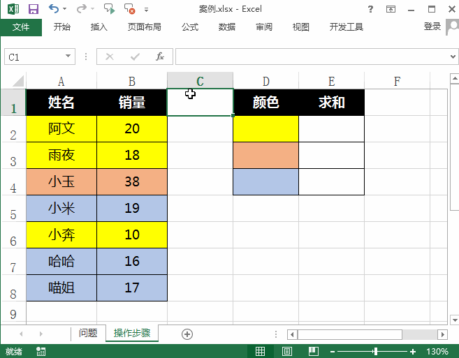This screenshot has width=459, height=358.
Task: Click the cell containing 阿文
Action: (61, 128)
